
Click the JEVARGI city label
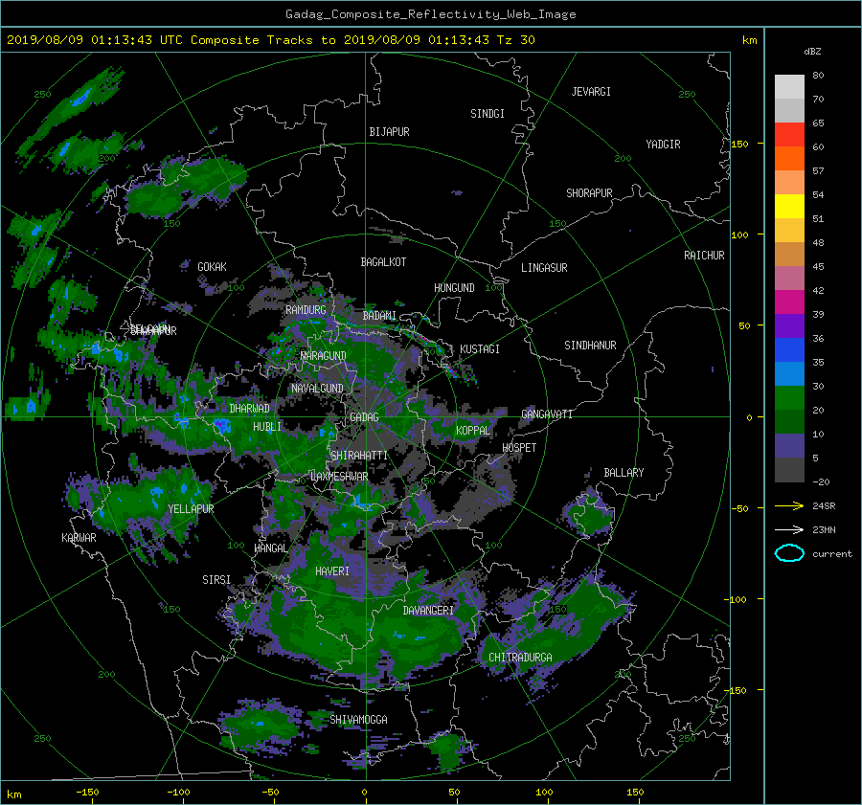591,92
